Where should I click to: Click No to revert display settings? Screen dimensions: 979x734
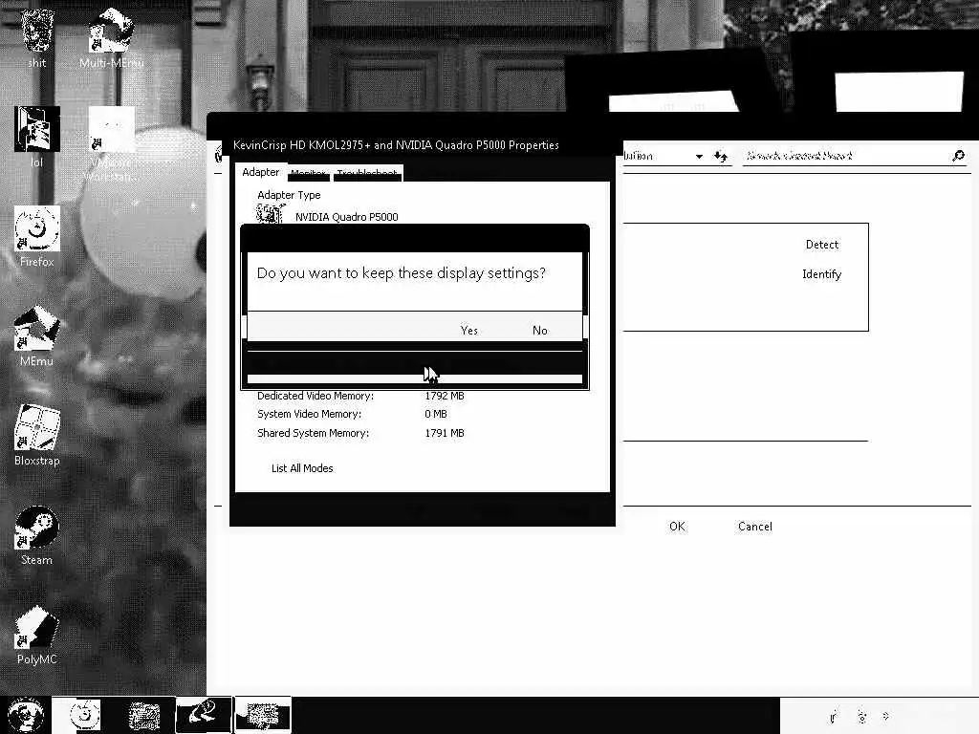540,330
